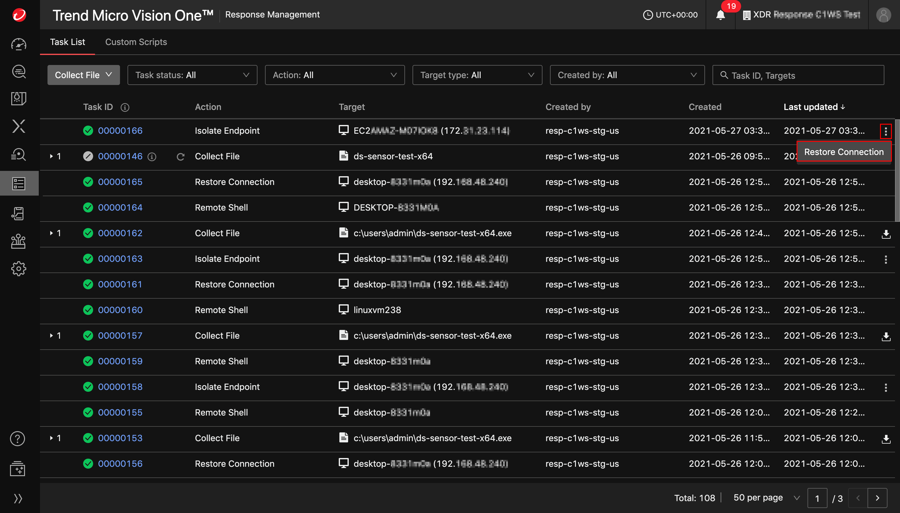Open the Target type: All dropdown

tap(477, 75)
